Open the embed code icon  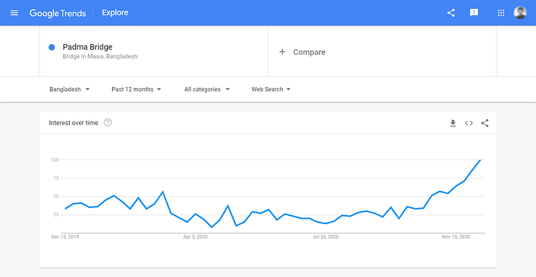pos(468,123)
